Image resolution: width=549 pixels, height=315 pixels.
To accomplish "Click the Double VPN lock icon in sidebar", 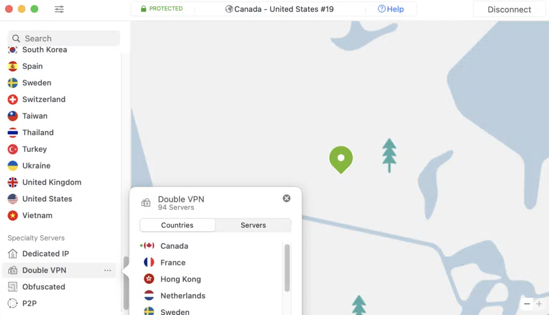I will tap(13, 270).
